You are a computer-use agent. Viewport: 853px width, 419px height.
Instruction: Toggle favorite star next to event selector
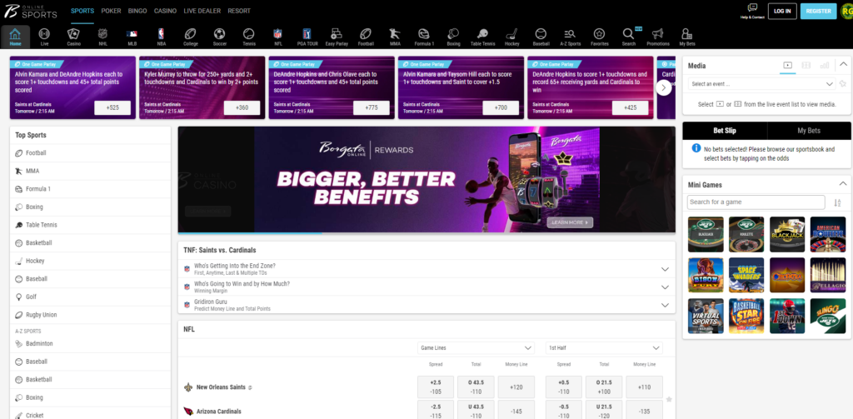tap(843, 84)
